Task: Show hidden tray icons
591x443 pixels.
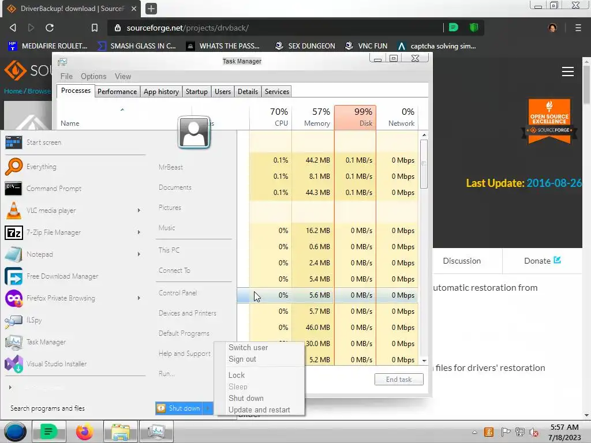Action: 474,433
